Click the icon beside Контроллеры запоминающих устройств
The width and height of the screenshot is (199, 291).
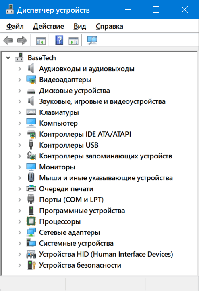(x=31, y=156)
